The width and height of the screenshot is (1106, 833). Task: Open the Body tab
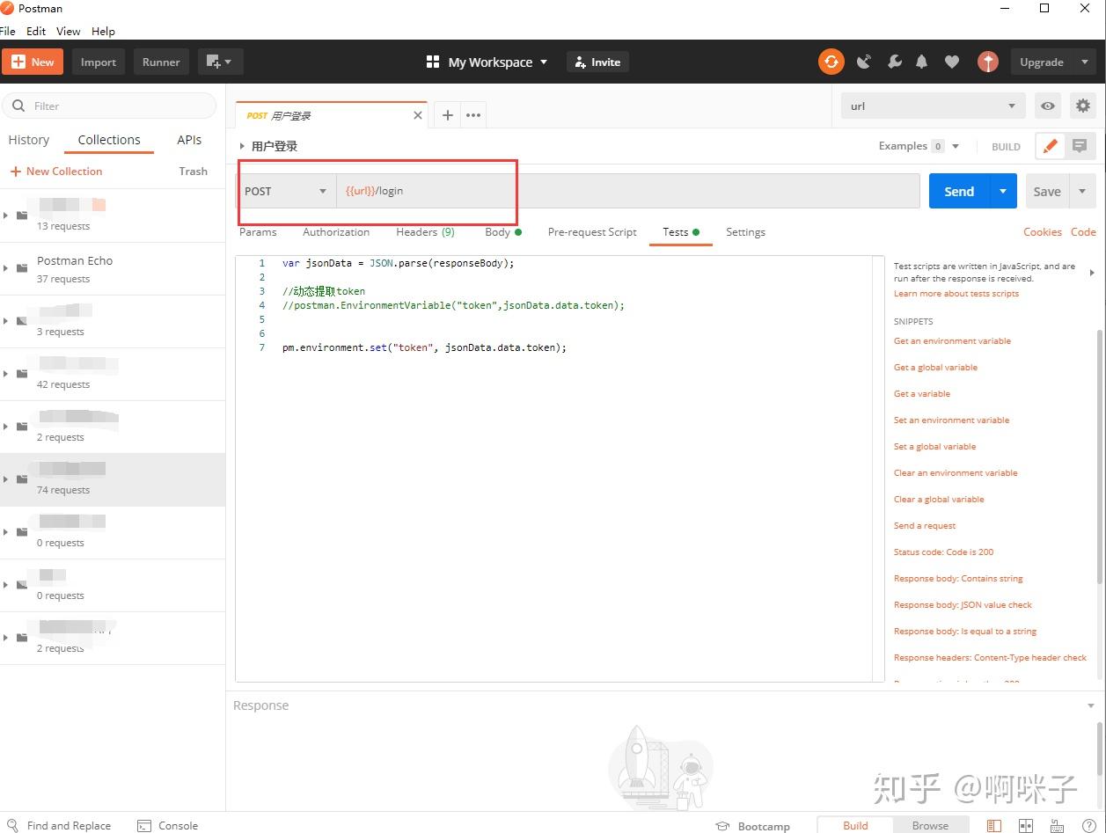coord(502,232)
